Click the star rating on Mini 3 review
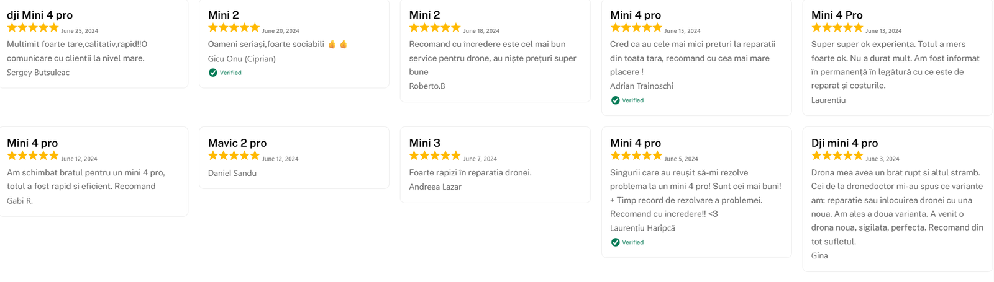 [x=435, y=156]
